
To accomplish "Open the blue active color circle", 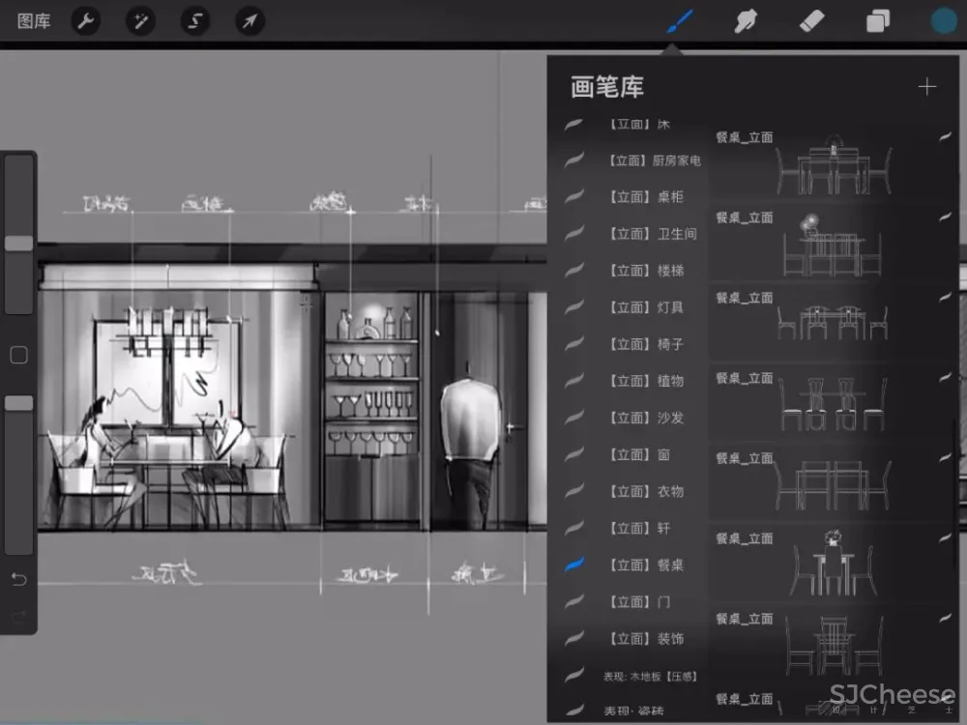I will coord(944,21).
